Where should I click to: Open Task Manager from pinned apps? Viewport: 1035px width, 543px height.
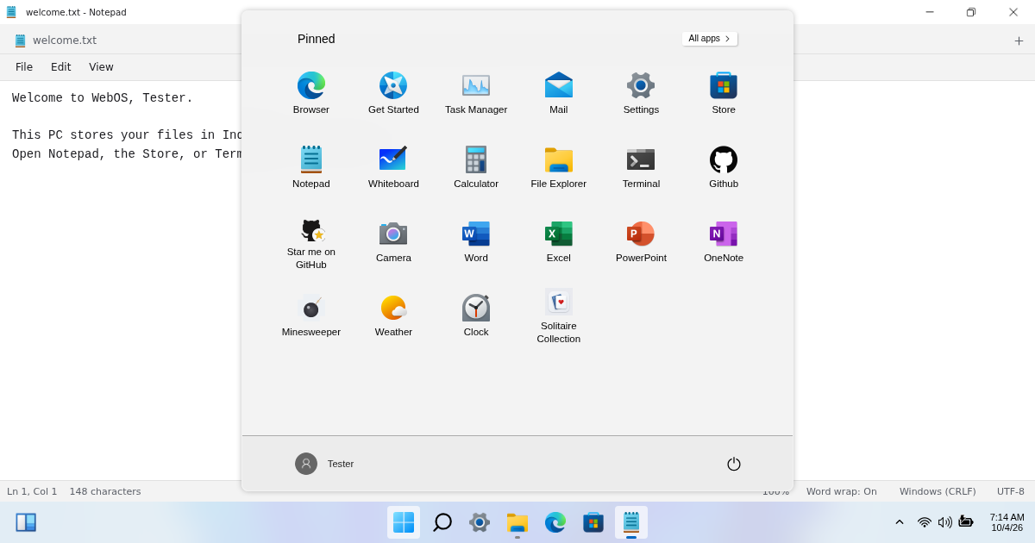pyautogui.click(x=476, y=93)
